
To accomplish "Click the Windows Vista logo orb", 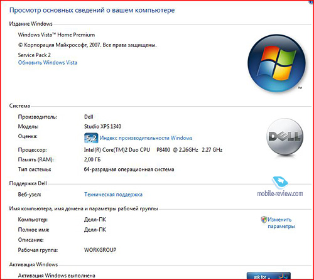I will tap(276, 63).
